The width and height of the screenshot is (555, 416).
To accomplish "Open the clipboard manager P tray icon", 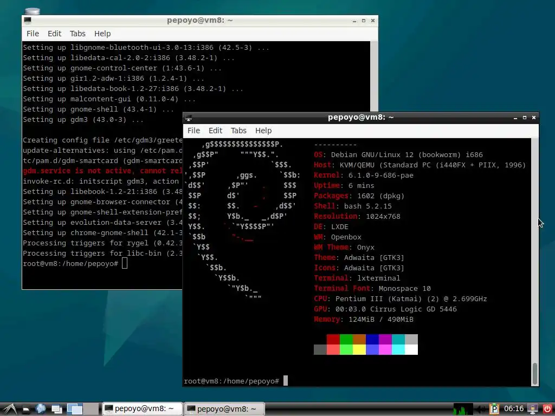I will pyautogui.click(x=494, y=409).
